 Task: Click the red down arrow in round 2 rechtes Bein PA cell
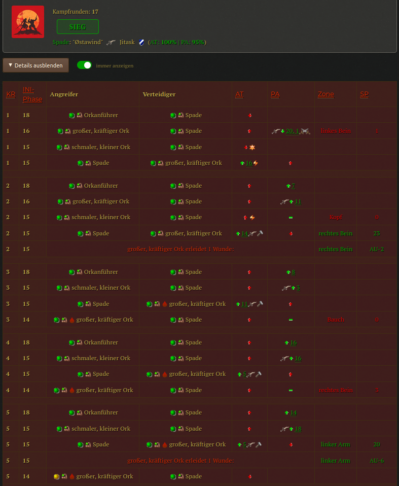[291, 234]
